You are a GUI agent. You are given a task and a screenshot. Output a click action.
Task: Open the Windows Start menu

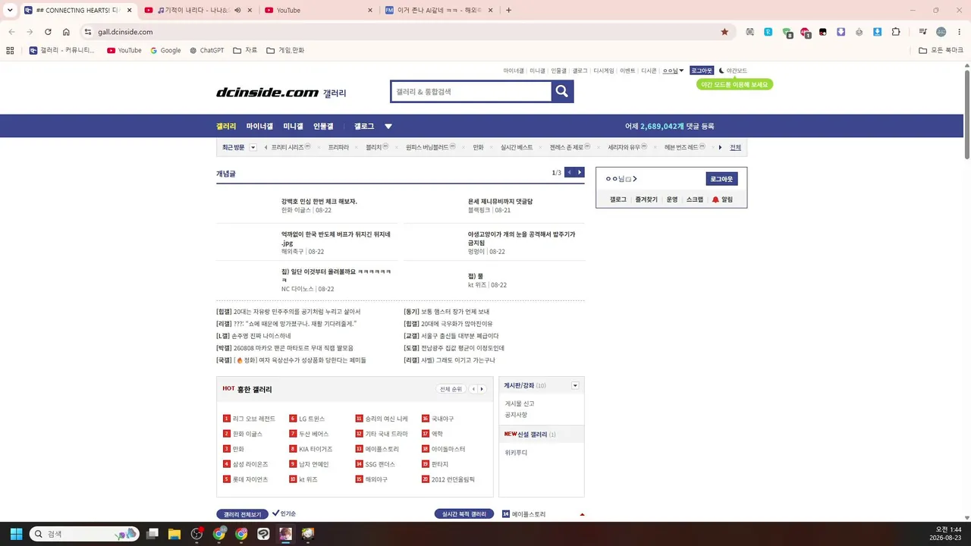tap(16, 534)
